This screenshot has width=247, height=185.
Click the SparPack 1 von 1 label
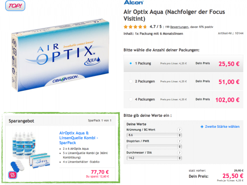click(x=100, y=120)
